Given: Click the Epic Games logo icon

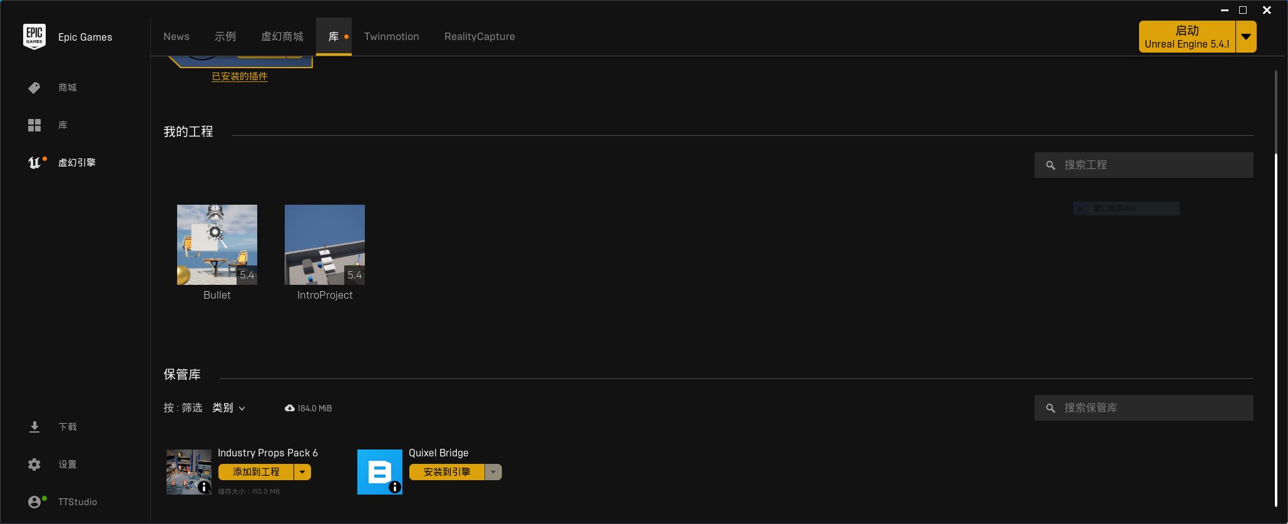Looking at the screenshot, I should click(34, 37).
